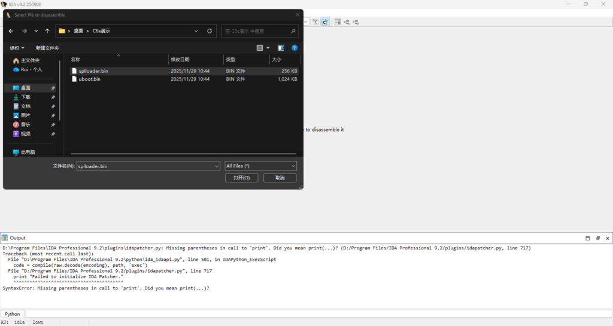Click the Up one level arrow
The image size is (613, 326).
pos(47,31)
